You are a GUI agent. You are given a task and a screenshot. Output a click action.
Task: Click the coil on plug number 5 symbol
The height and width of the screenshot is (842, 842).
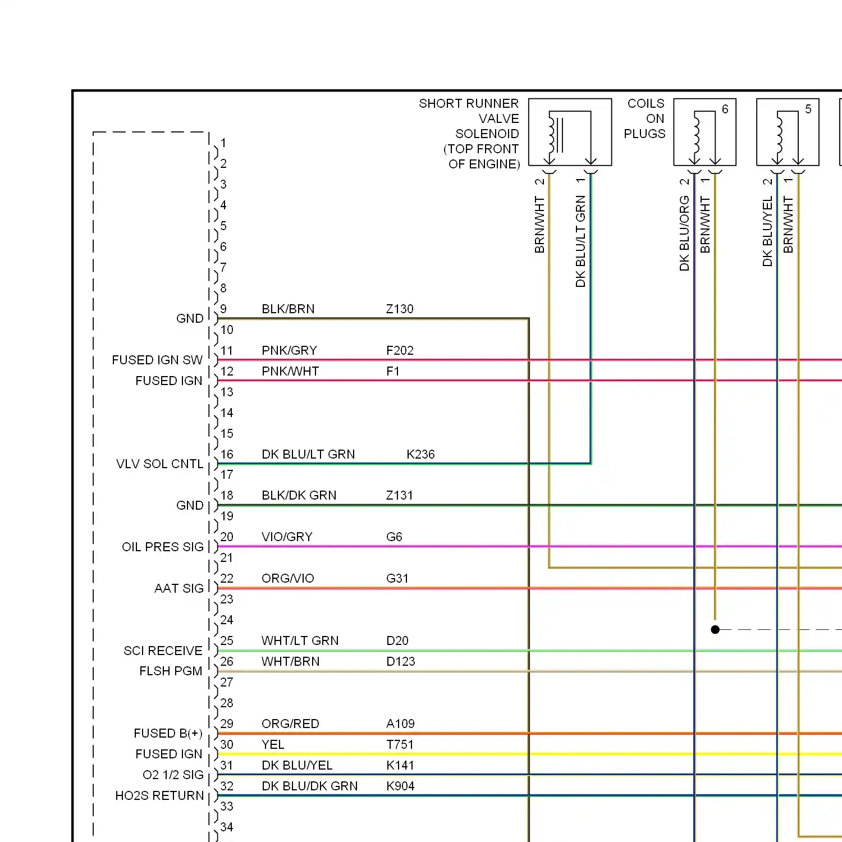click(788, 132)
